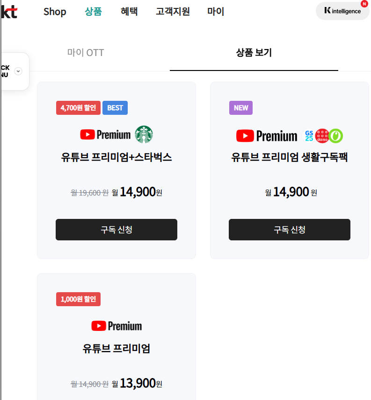This screenshot has width=371, height=400.
Task: Expand the QUICK MENU chevron on the left
Action: (18, 71)
